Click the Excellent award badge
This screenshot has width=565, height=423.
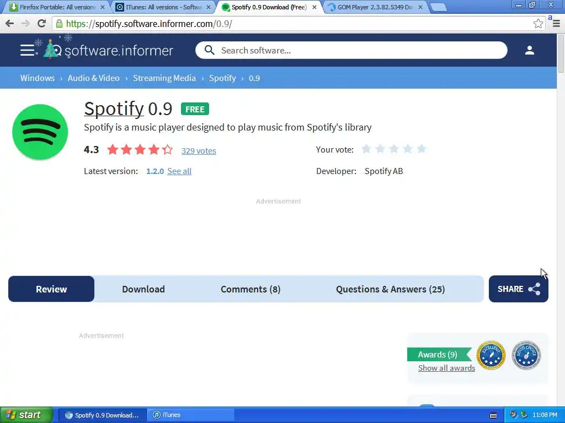coord(491,355)
